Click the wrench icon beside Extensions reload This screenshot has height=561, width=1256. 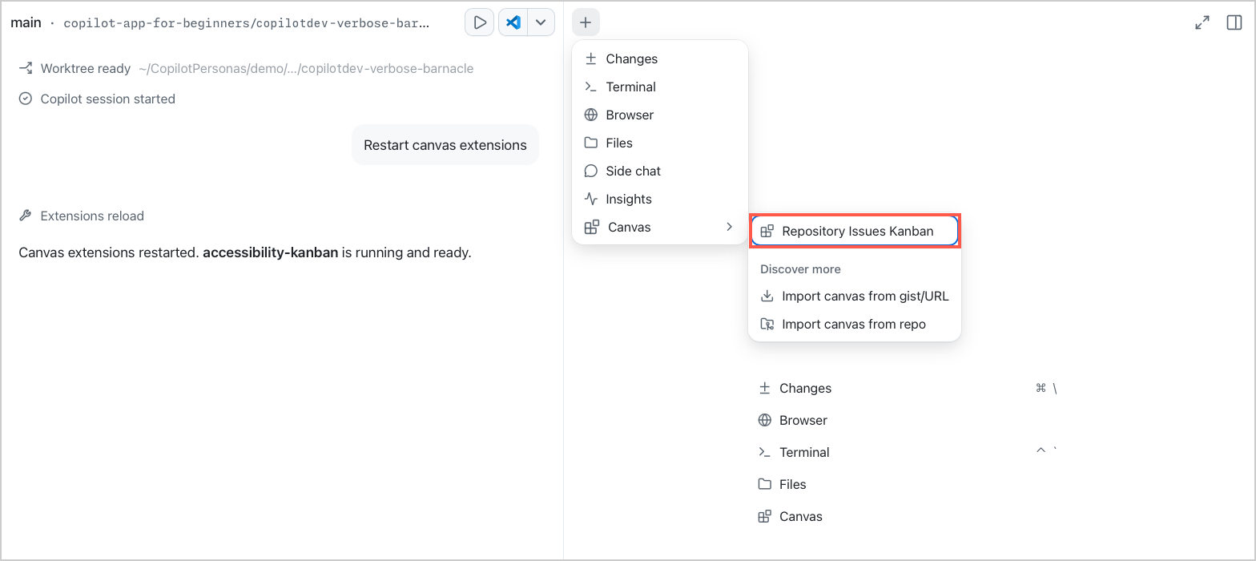tap(26, 216)
